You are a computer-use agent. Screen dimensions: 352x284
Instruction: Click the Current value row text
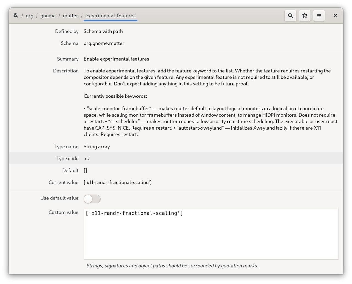coord(118,182)
